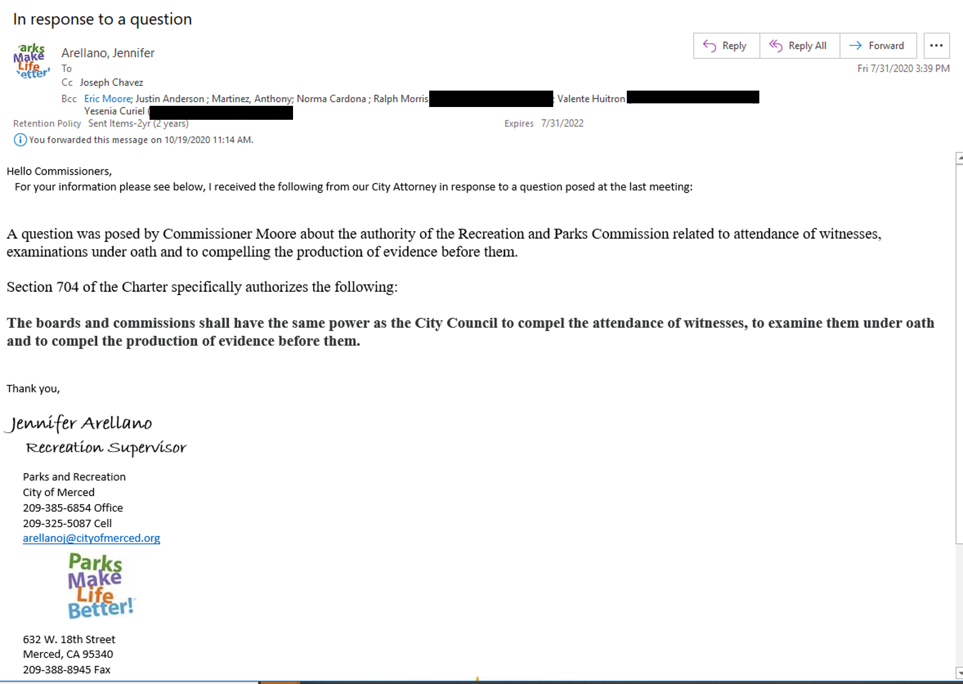
Task: Click the Reply All button
Action: tap(799, 46)
